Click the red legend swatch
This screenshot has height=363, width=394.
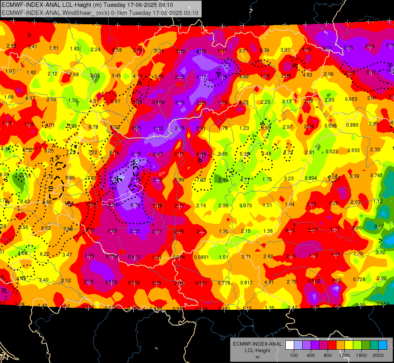[332, 345]
